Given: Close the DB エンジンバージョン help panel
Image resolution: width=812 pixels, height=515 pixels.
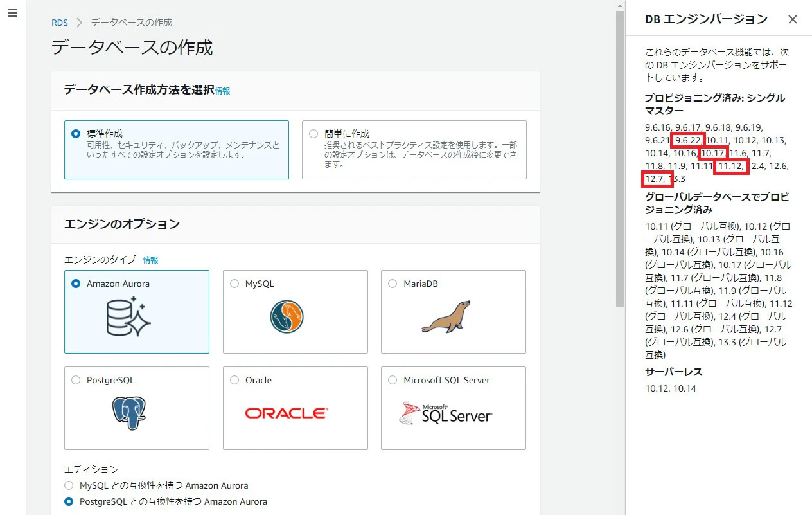Looking at the screenshot, I should point(793,19).
